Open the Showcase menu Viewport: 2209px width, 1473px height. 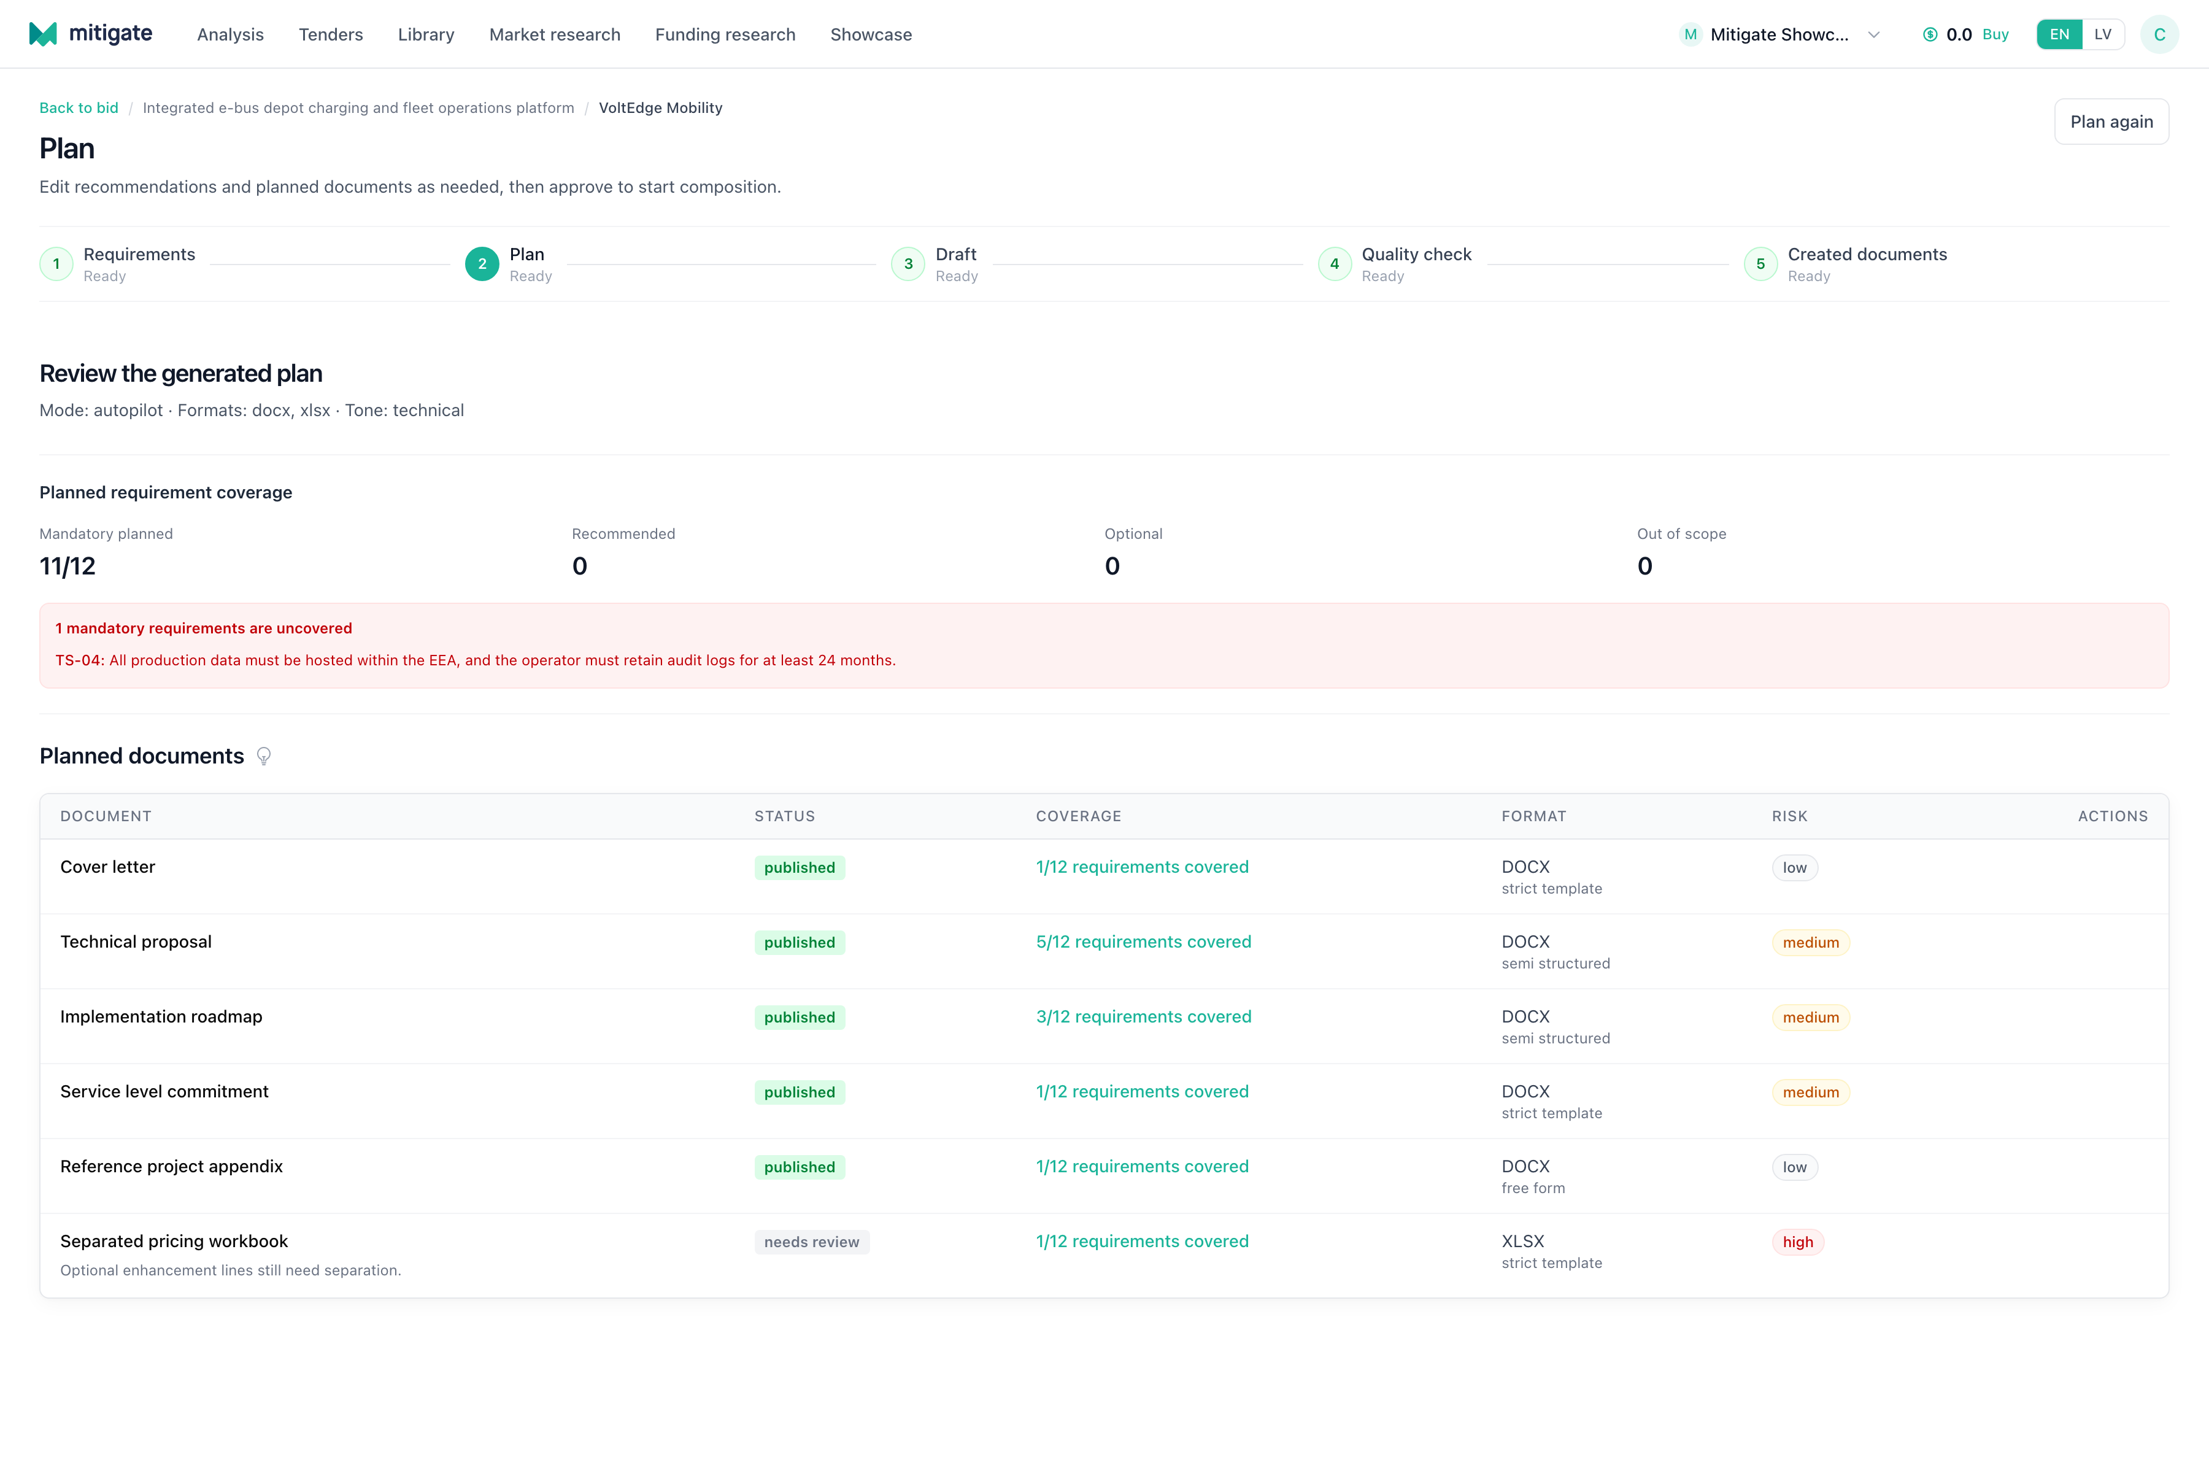point(871,35)
